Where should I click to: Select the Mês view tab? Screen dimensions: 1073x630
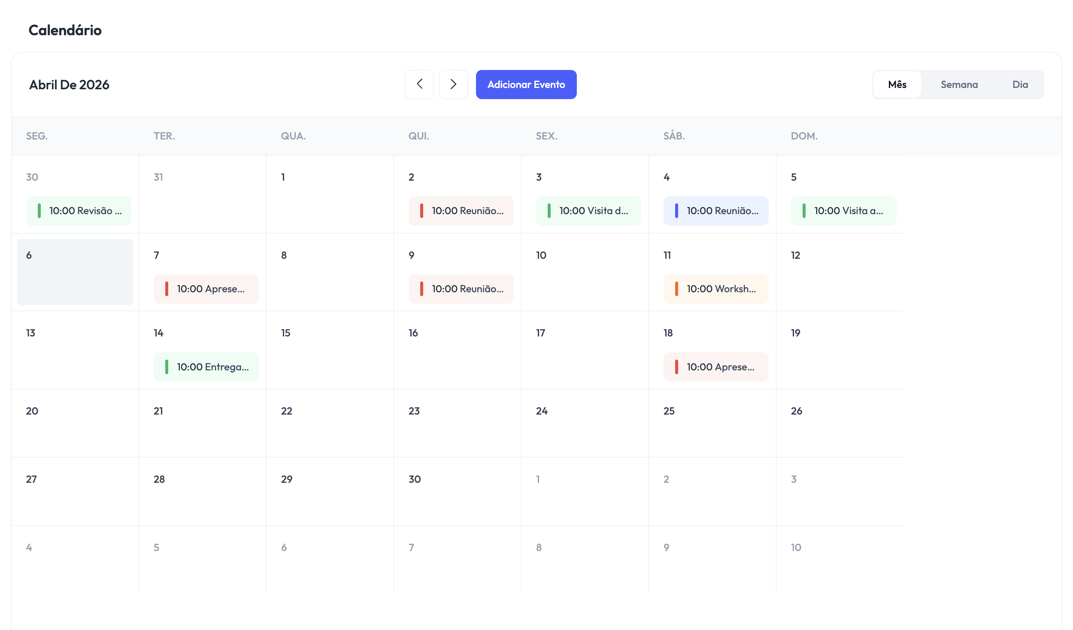897,85
